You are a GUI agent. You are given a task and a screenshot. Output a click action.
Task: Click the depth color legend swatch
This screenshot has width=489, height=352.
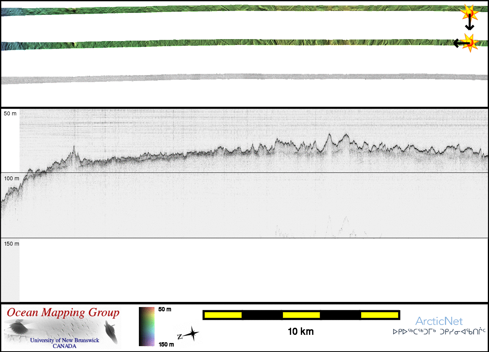click(147, 327)
